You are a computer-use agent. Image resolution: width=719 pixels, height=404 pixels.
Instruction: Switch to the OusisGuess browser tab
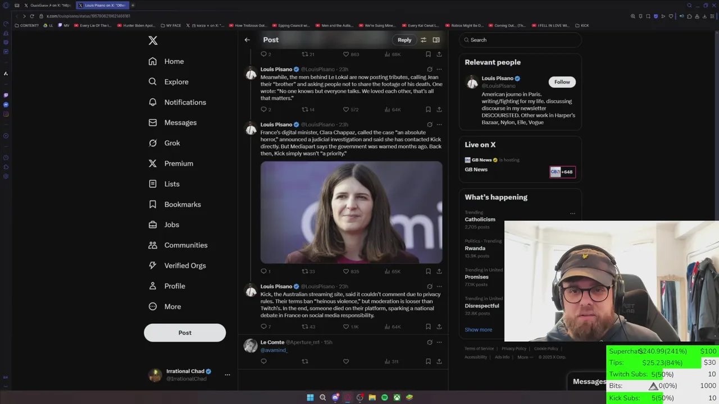[48, 5]
